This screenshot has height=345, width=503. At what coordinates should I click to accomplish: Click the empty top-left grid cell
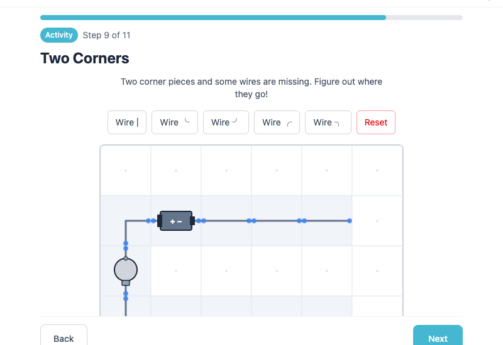click(x=126, y=171)
